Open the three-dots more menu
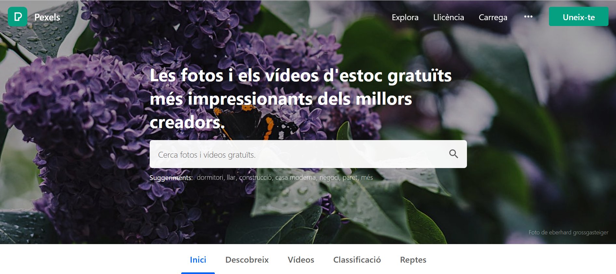Image resolution: width=616 pixels, height=274 pixels. coord(528,17)
